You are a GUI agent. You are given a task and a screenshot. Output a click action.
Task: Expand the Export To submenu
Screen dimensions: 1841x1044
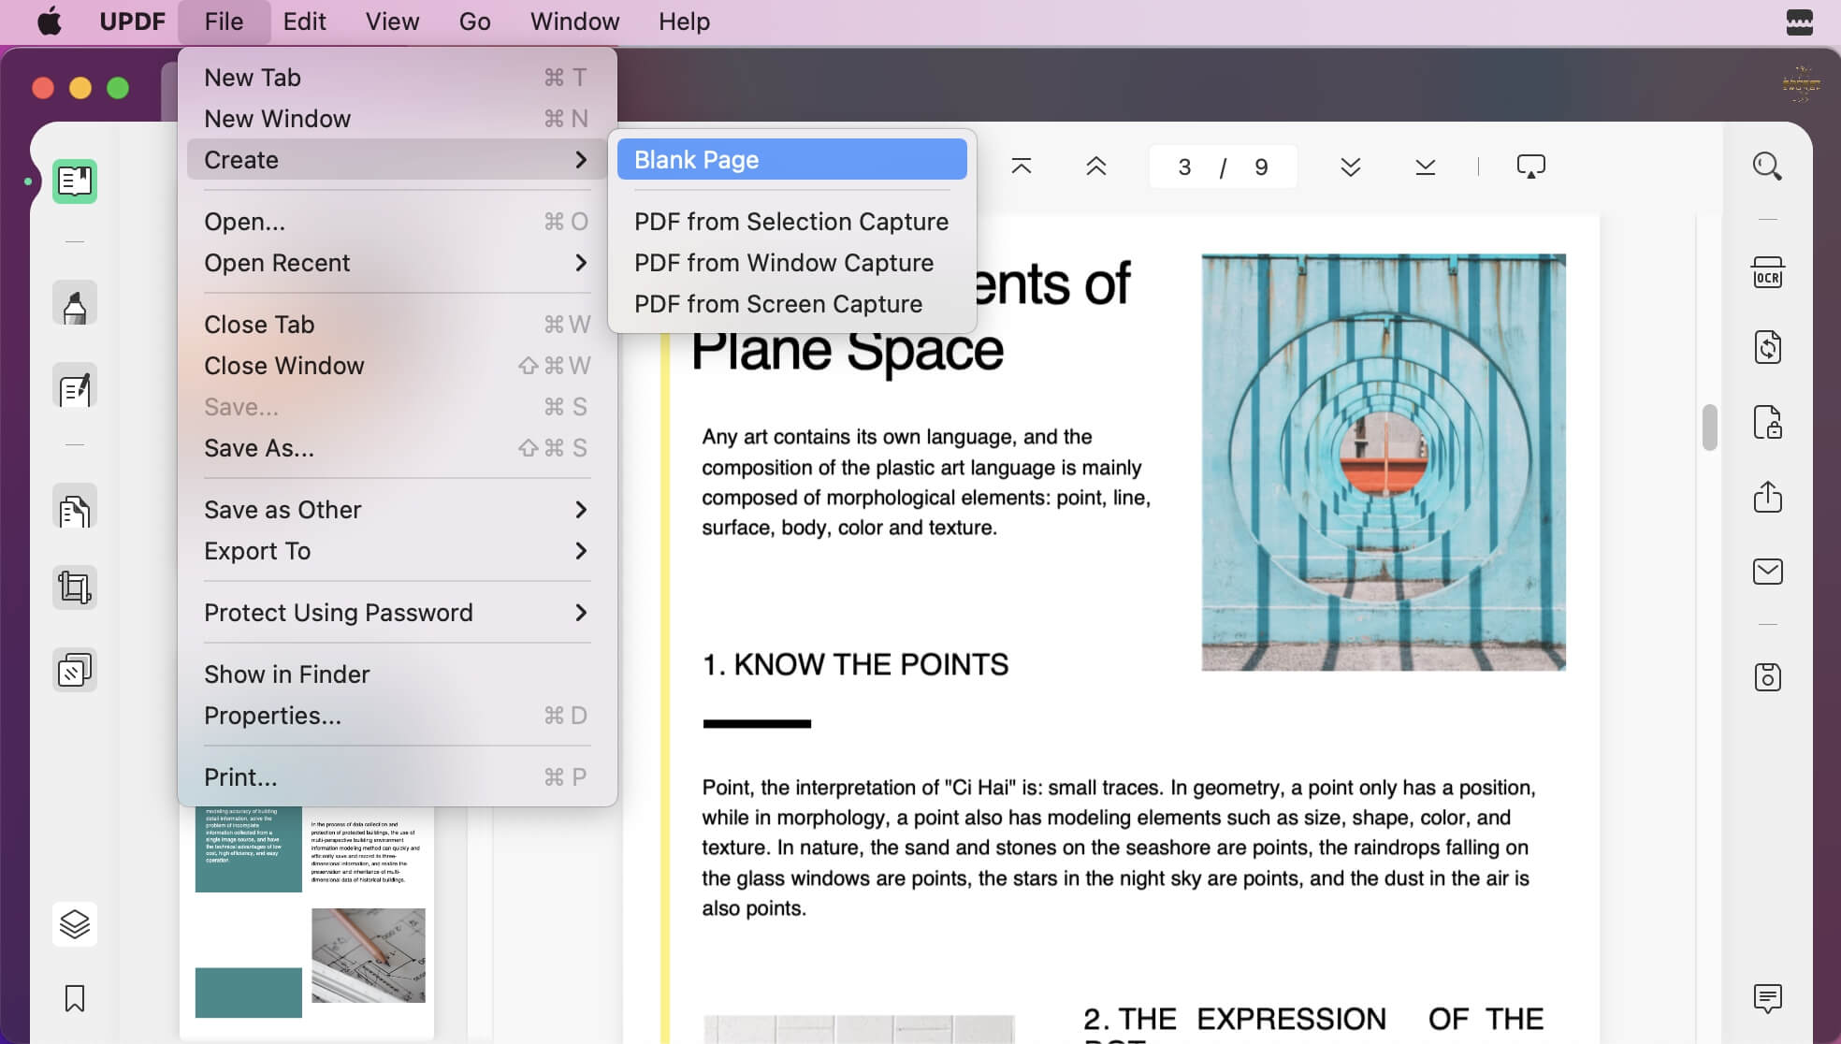coord(398,551)
